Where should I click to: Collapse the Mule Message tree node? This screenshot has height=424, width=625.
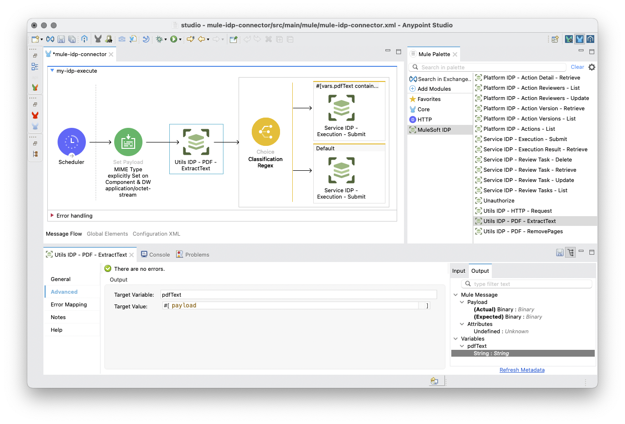coord(456,295)
